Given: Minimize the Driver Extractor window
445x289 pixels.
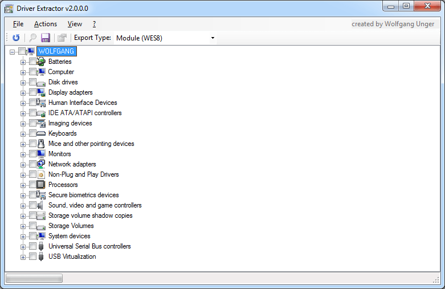Looking at the screenshot, I should pyautogui.click(x=391, y=6).
